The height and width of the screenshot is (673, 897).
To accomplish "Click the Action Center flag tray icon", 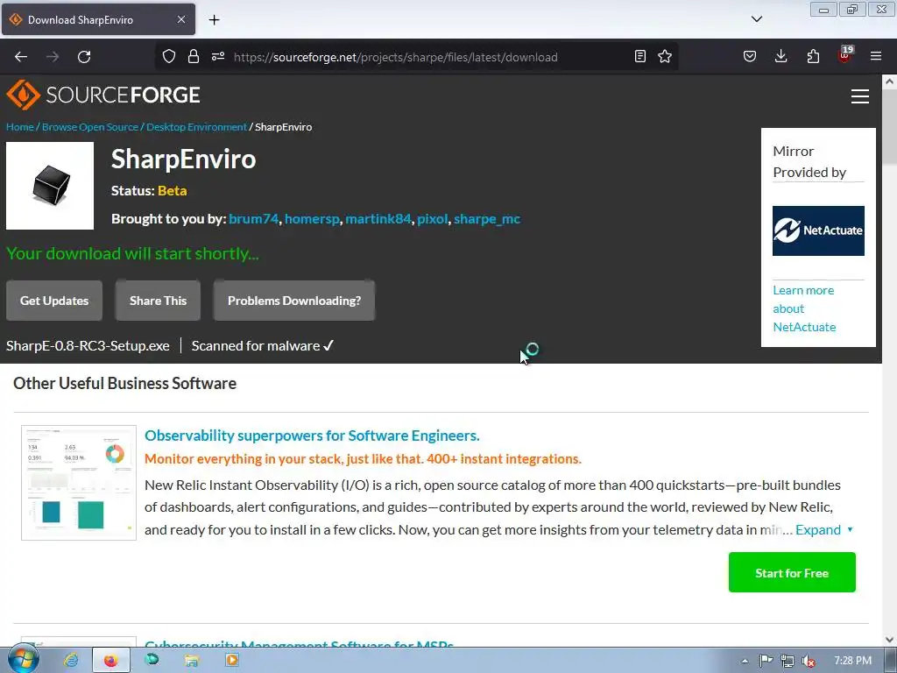I will pos(766,661).
